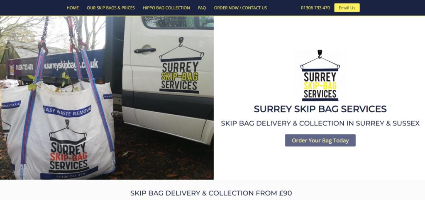Click the red Skip-Bag logo on the white bag
The height and width of the screenshot is (200, 425).
point(68,147)
